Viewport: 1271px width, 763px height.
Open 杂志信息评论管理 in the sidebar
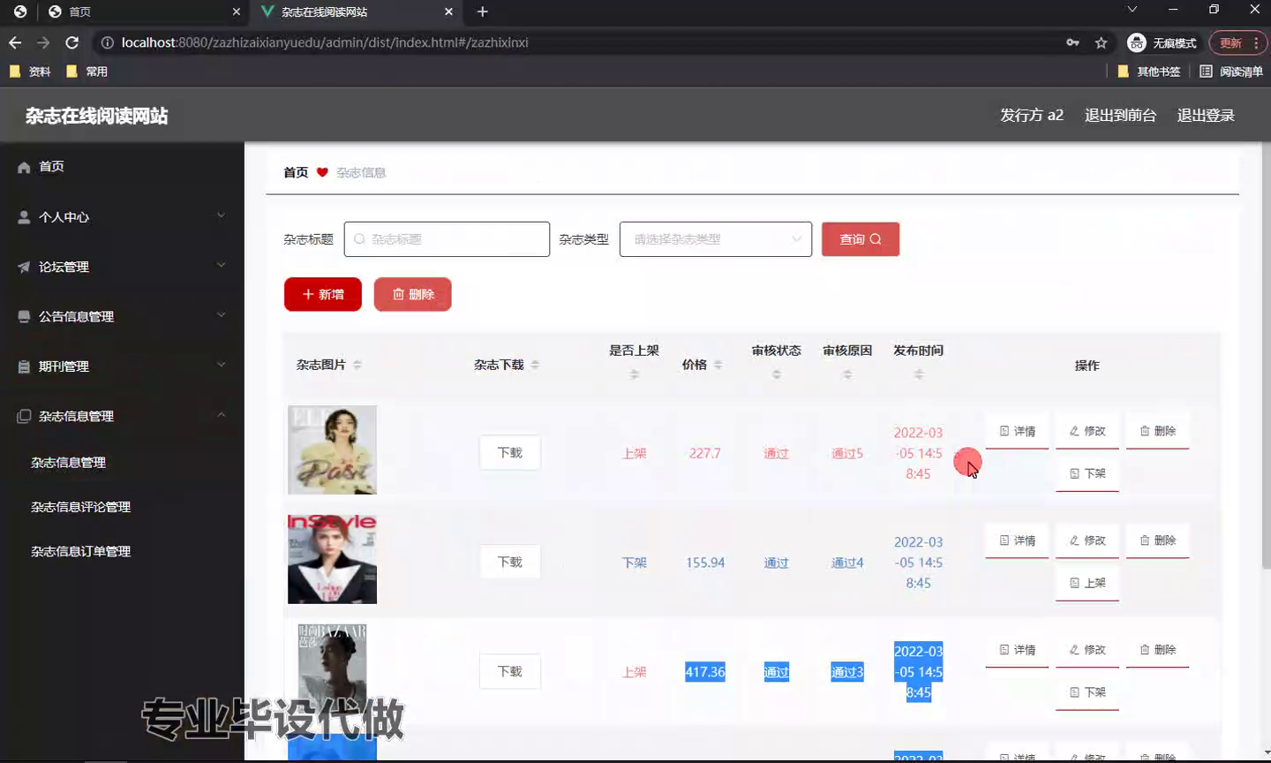[81, 507]
